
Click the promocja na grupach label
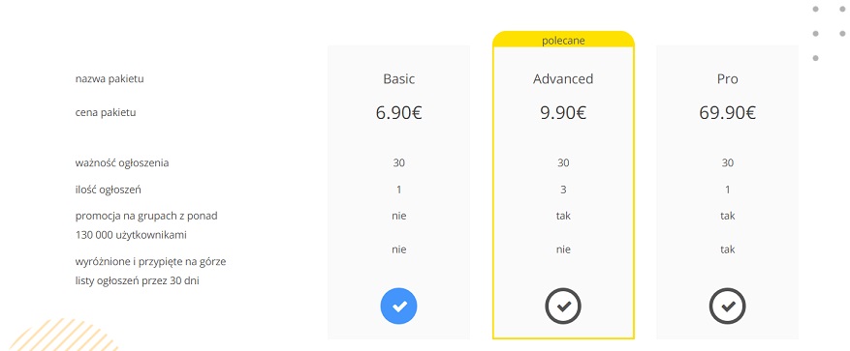(146, 225)
